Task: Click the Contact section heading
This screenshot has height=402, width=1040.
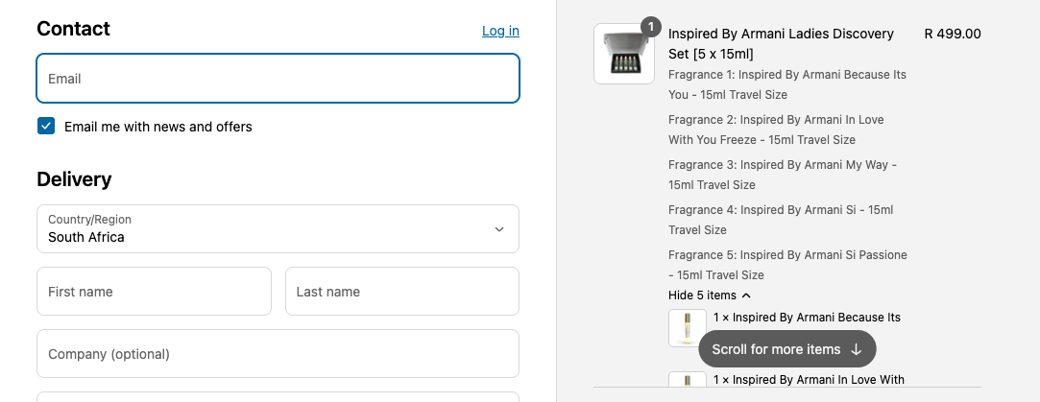Action: coord(73,29)
